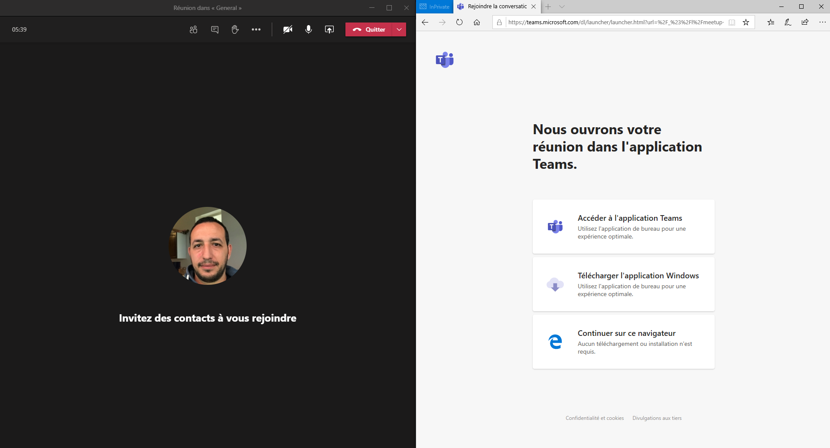Image resolution: width=830 pixels, height=448 pixels.
Task: Open Confidentialité et cookies link
Action: coord(595,418)
